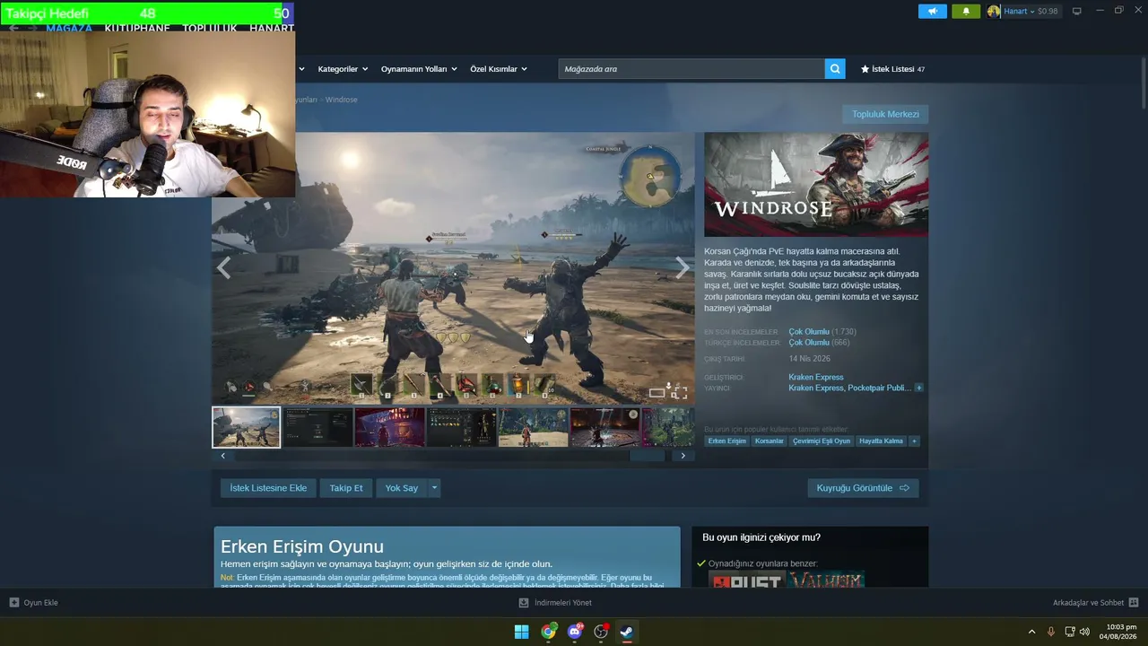Click the Windrose breadcrumb link
The height and width of the screenshot is (646, 1148).
[x=341, y=100]
